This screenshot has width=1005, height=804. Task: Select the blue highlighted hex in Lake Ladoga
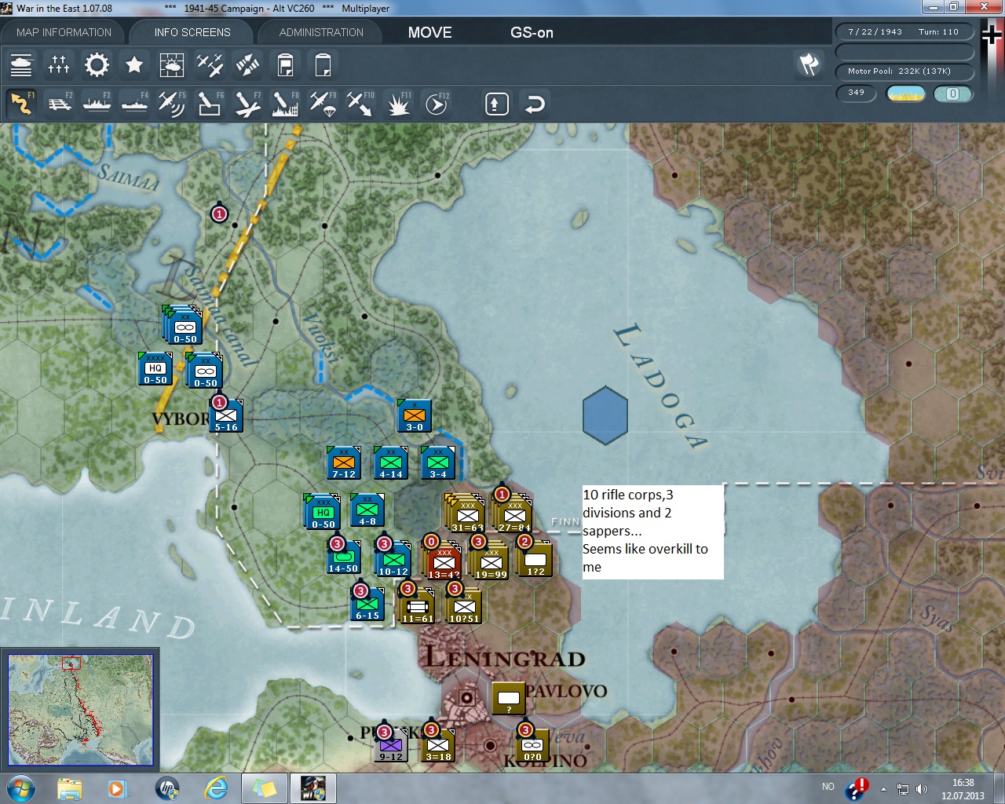pos(605,415)
